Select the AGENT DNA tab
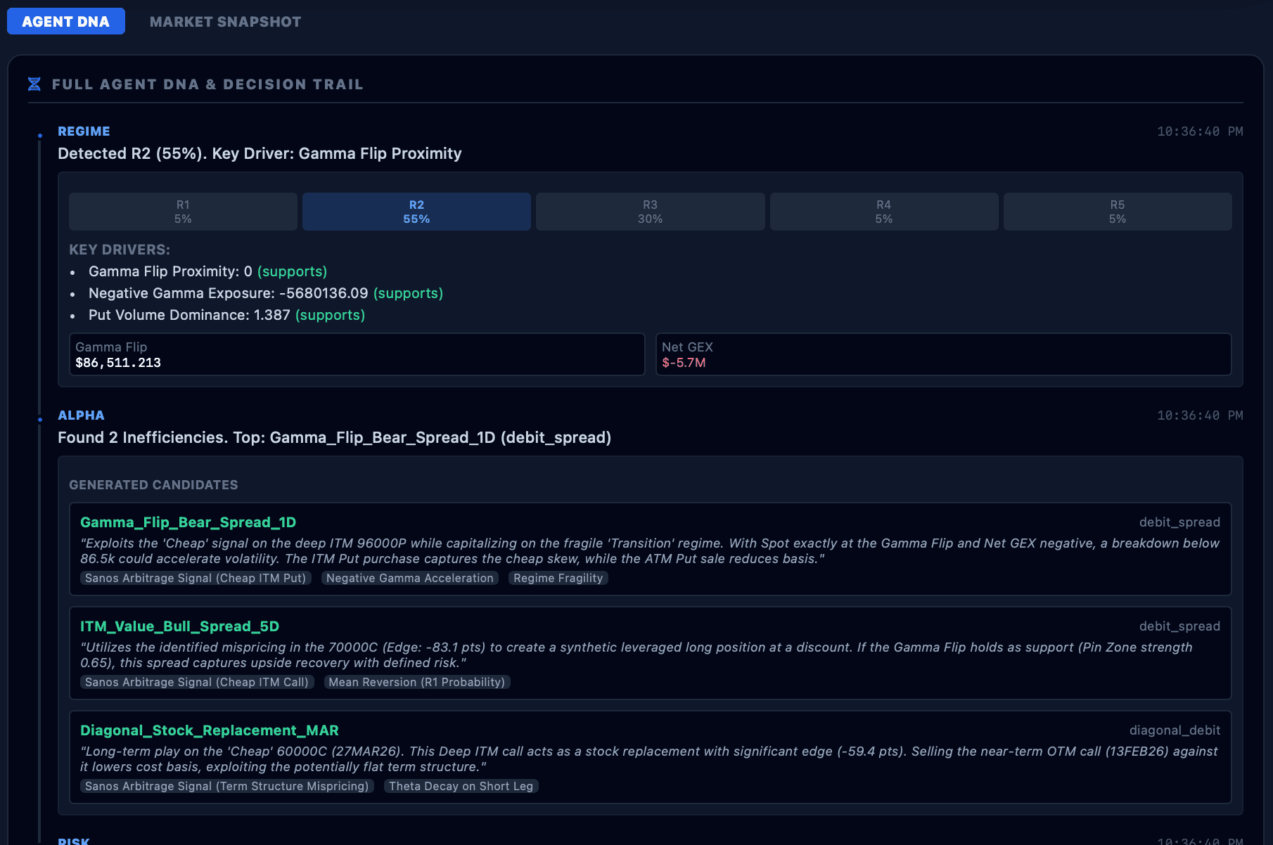The width and height of the screenshot is (1273, 845). [x=65, y=21]
